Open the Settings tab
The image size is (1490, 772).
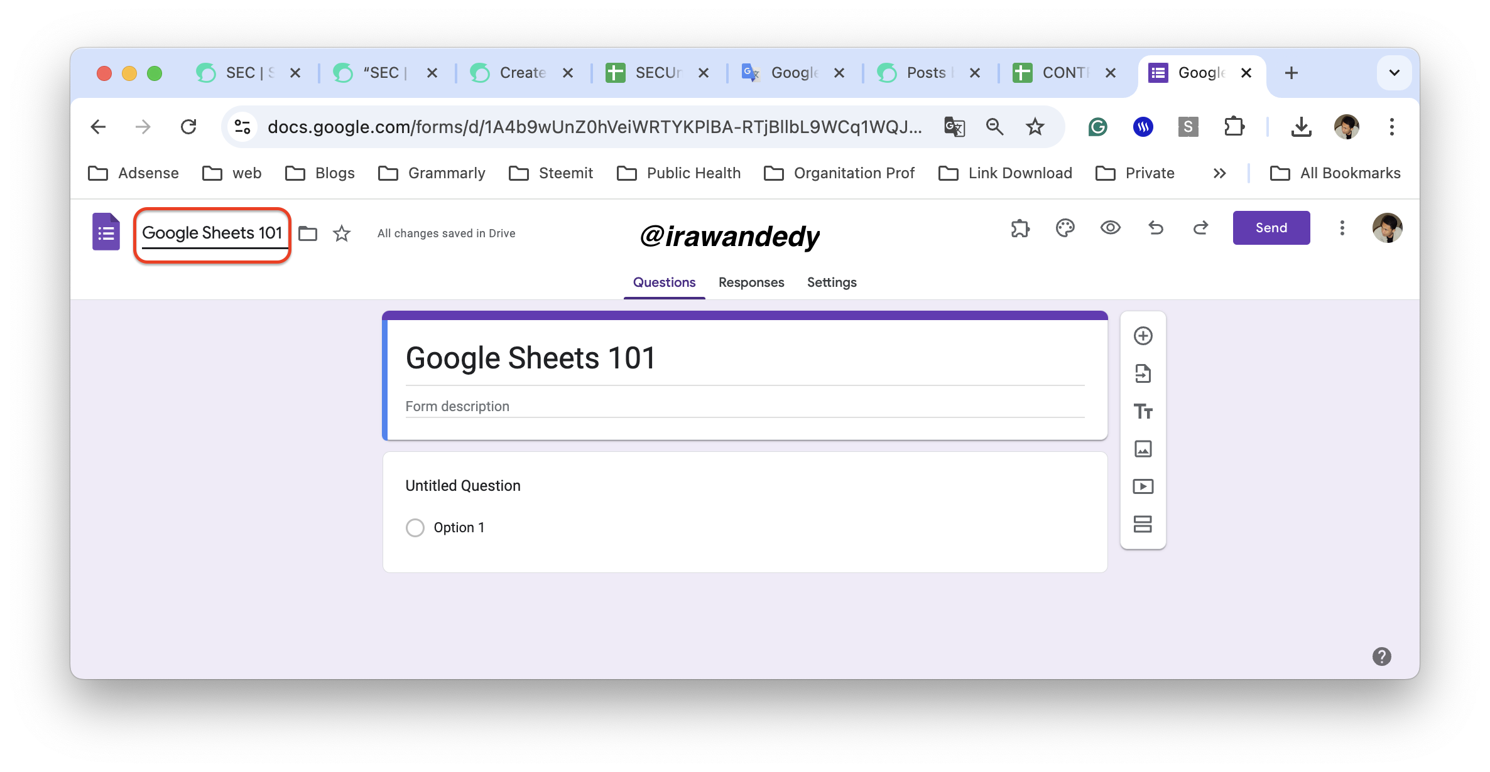pyautogui.click(x=832, y=282)
